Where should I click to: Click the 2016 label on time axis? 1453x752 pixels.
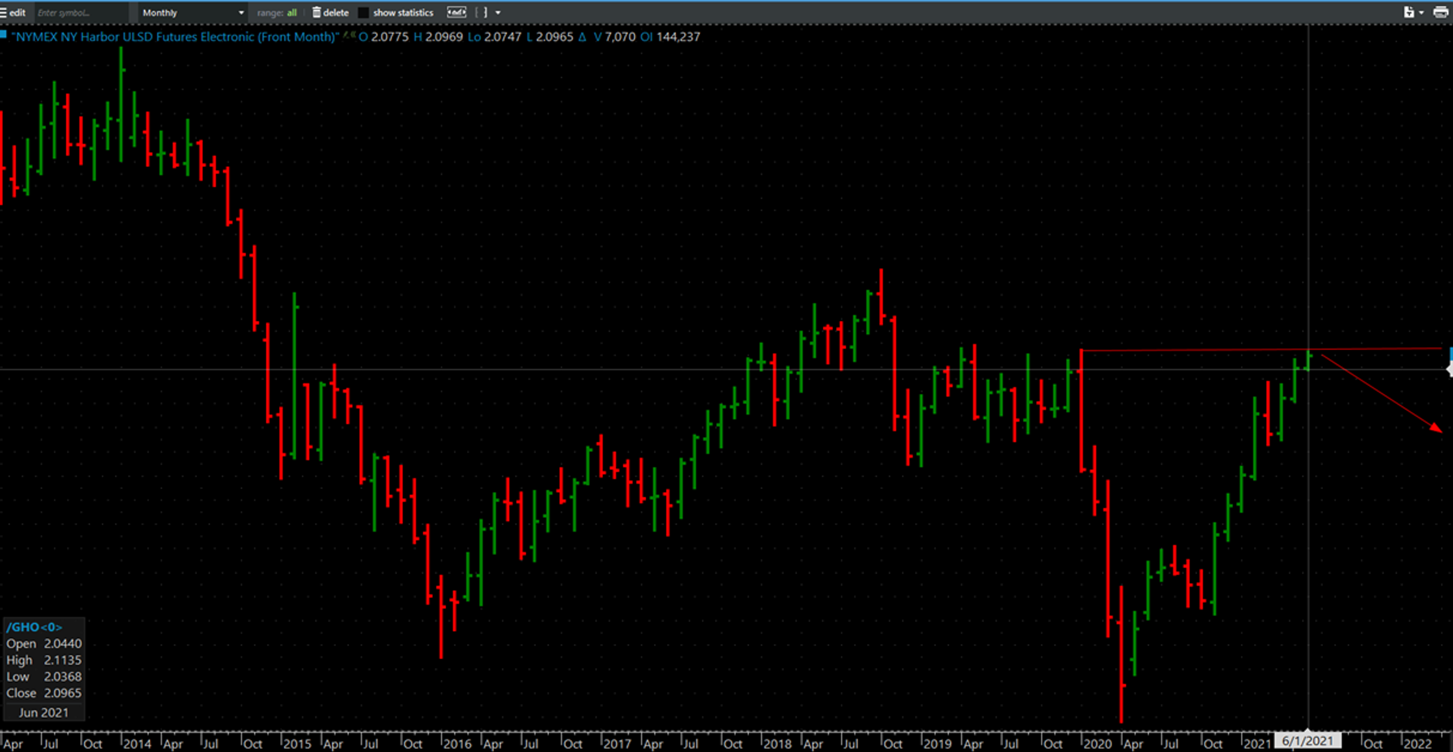point(457,744)
